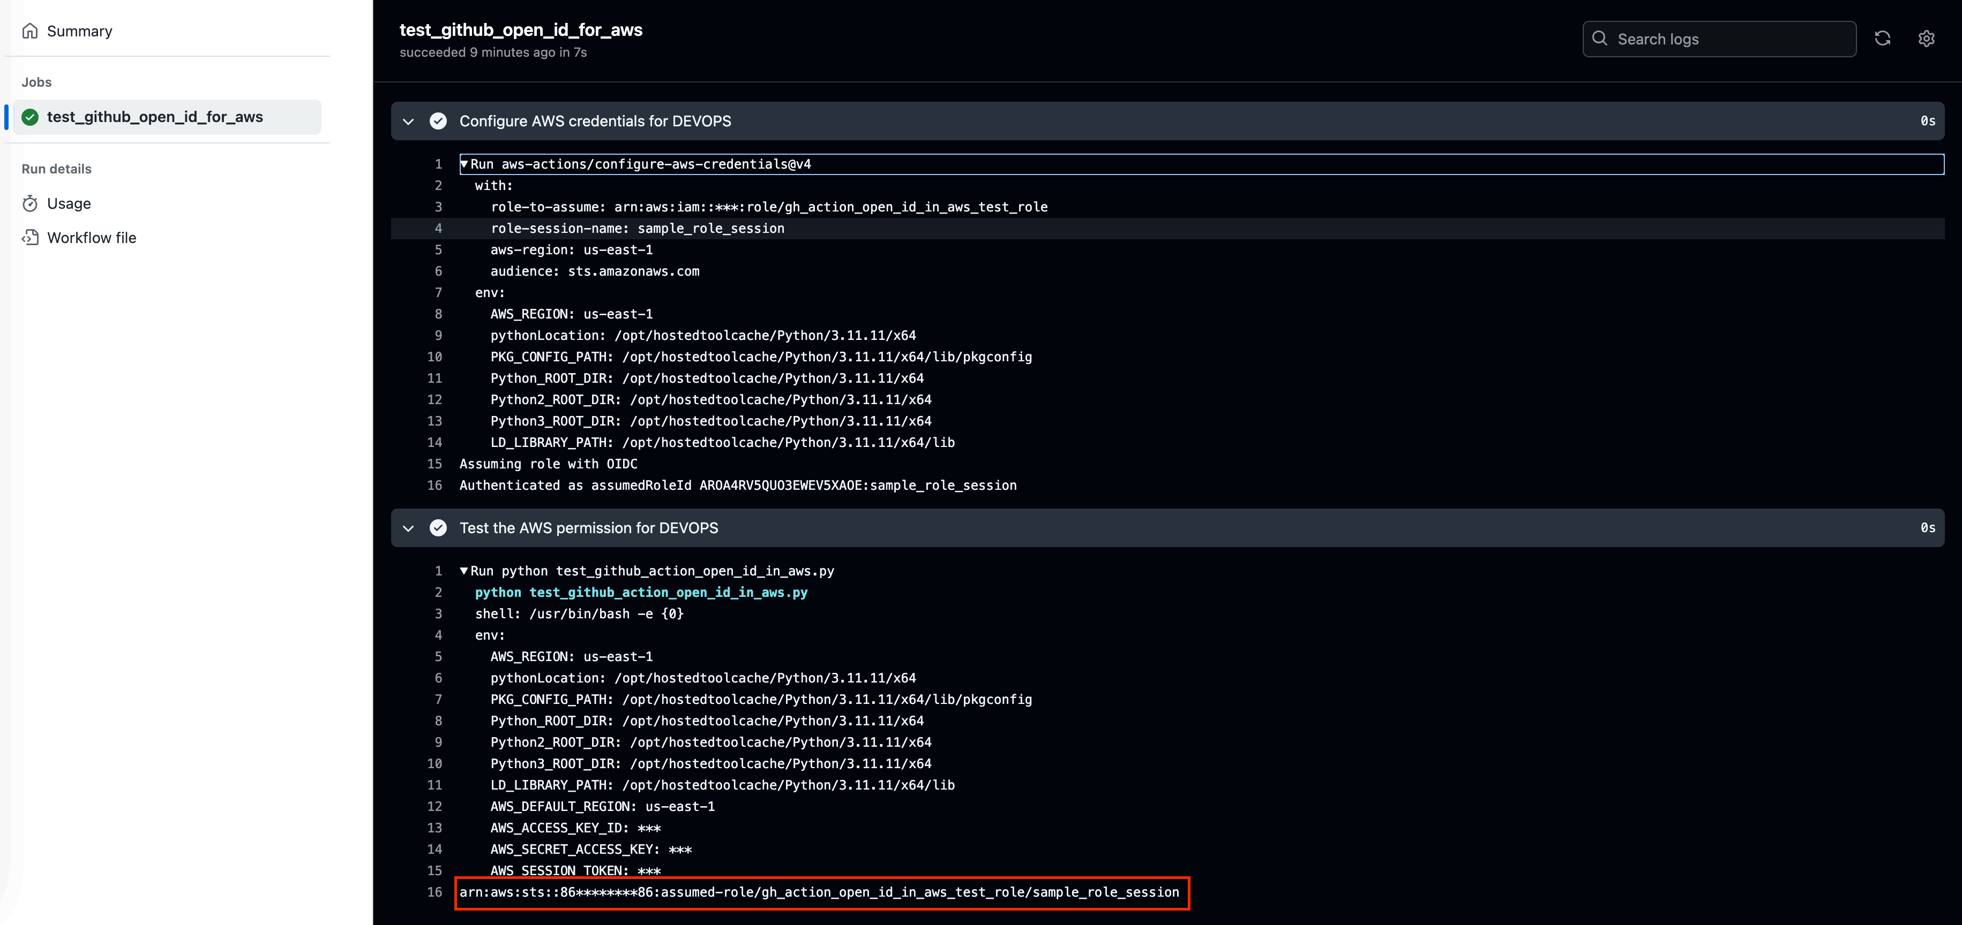The image size is (1962, 925).
Task: Click the 0s duration of Configure AWS credentials step
Action: 1928,121
